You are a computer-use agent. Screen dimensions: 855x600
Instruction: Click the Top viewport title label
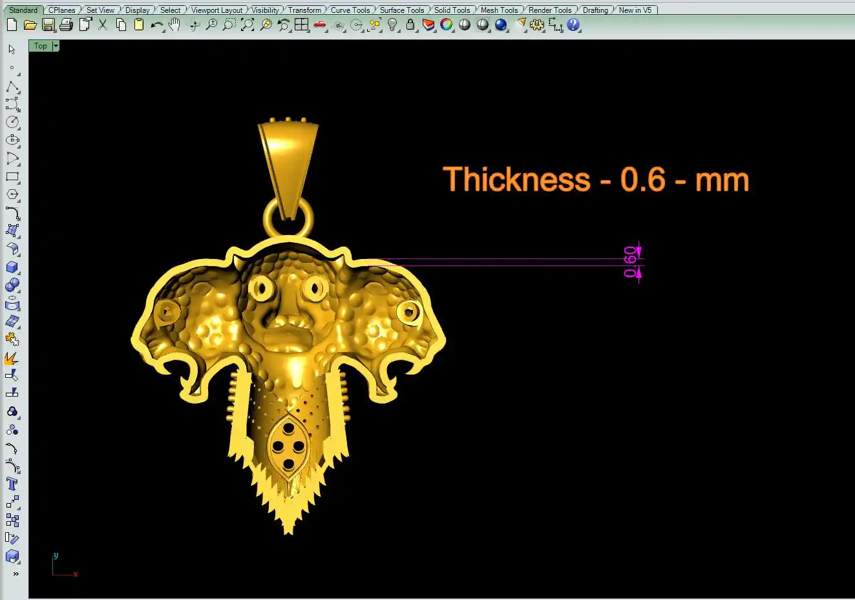click(40, 46)
